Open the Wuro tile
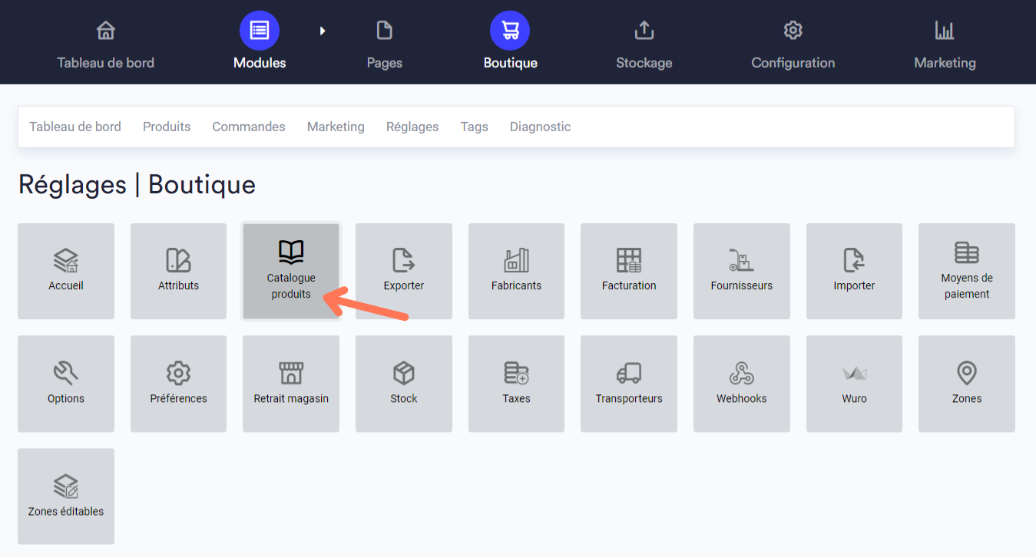The height and width of the screenshot is (557, 1036). 854,384
